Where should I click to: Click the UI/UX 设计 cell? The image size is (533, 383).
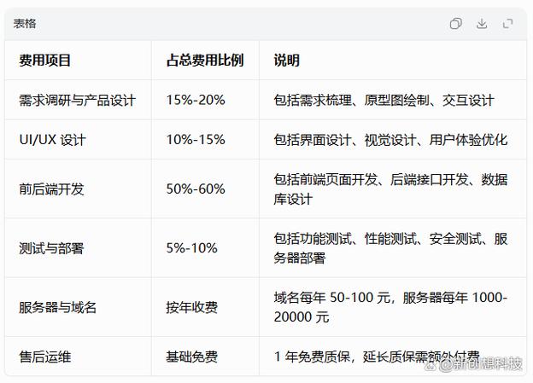[x=79, y=139]
